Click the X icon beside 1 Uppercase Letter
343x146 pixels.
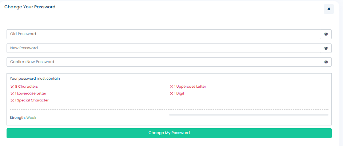(x=171, y=87)
